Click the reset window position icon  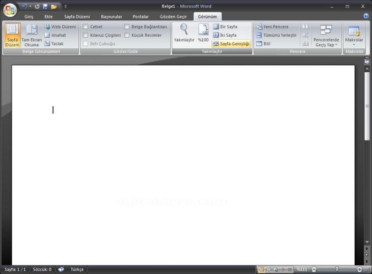point(305,44)
